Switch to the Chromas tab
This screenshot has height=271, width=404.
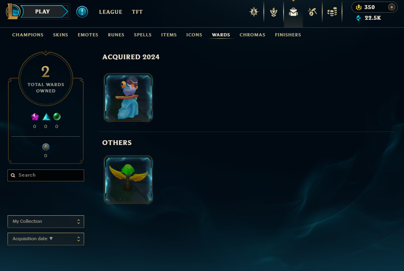(252, 35)
